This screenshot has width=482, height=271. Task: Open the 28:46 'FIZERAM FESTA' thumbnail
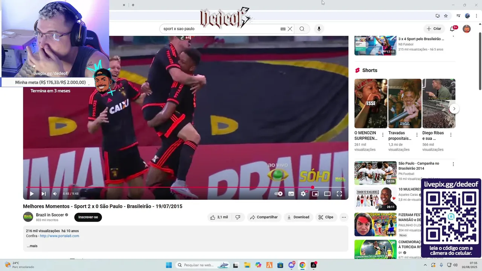click(375, 224)
